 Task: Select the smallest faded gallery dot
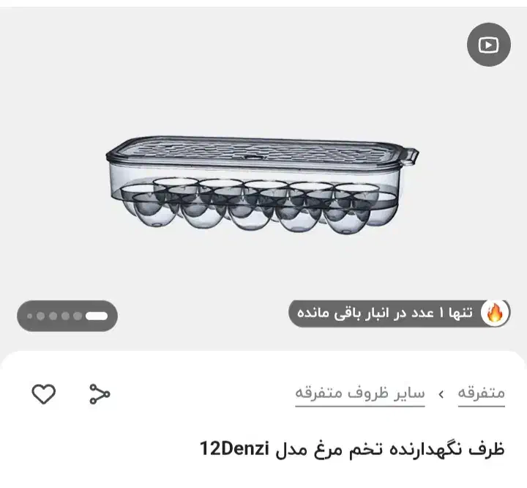(29, 316)
